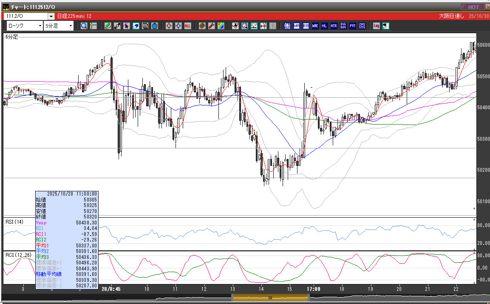Viewport: 490px width, 304px height.
Task: Toggle the ATR indicator button
Action: (334, 26)
